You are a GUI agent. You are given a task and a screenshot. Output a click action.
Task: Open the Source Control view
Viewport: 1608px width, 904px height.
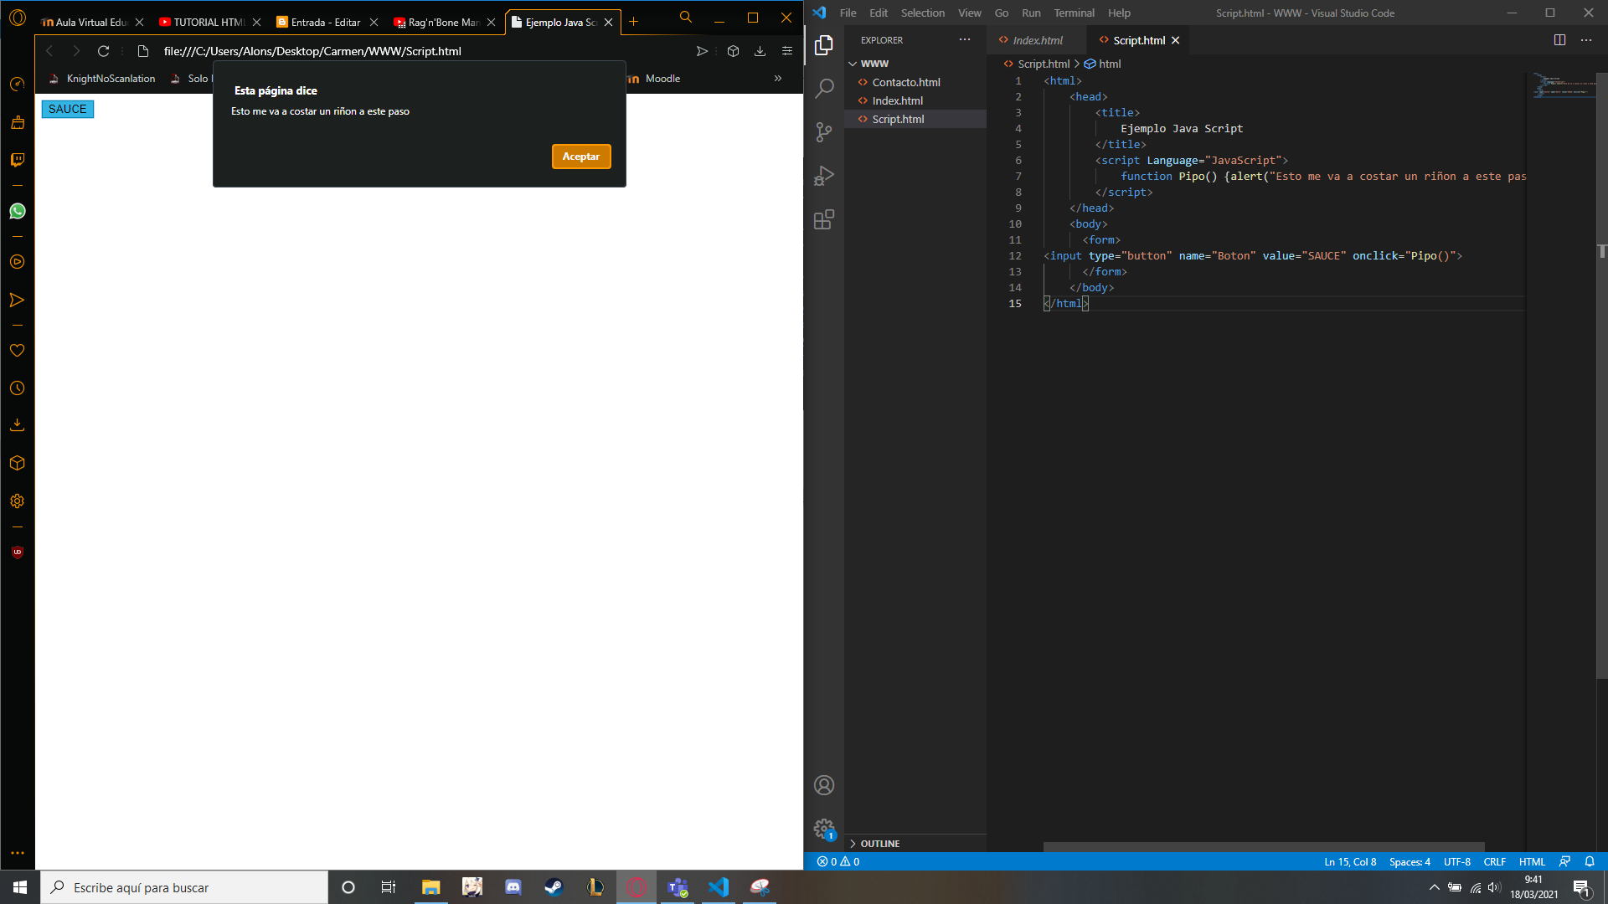[x=824, y=132]
